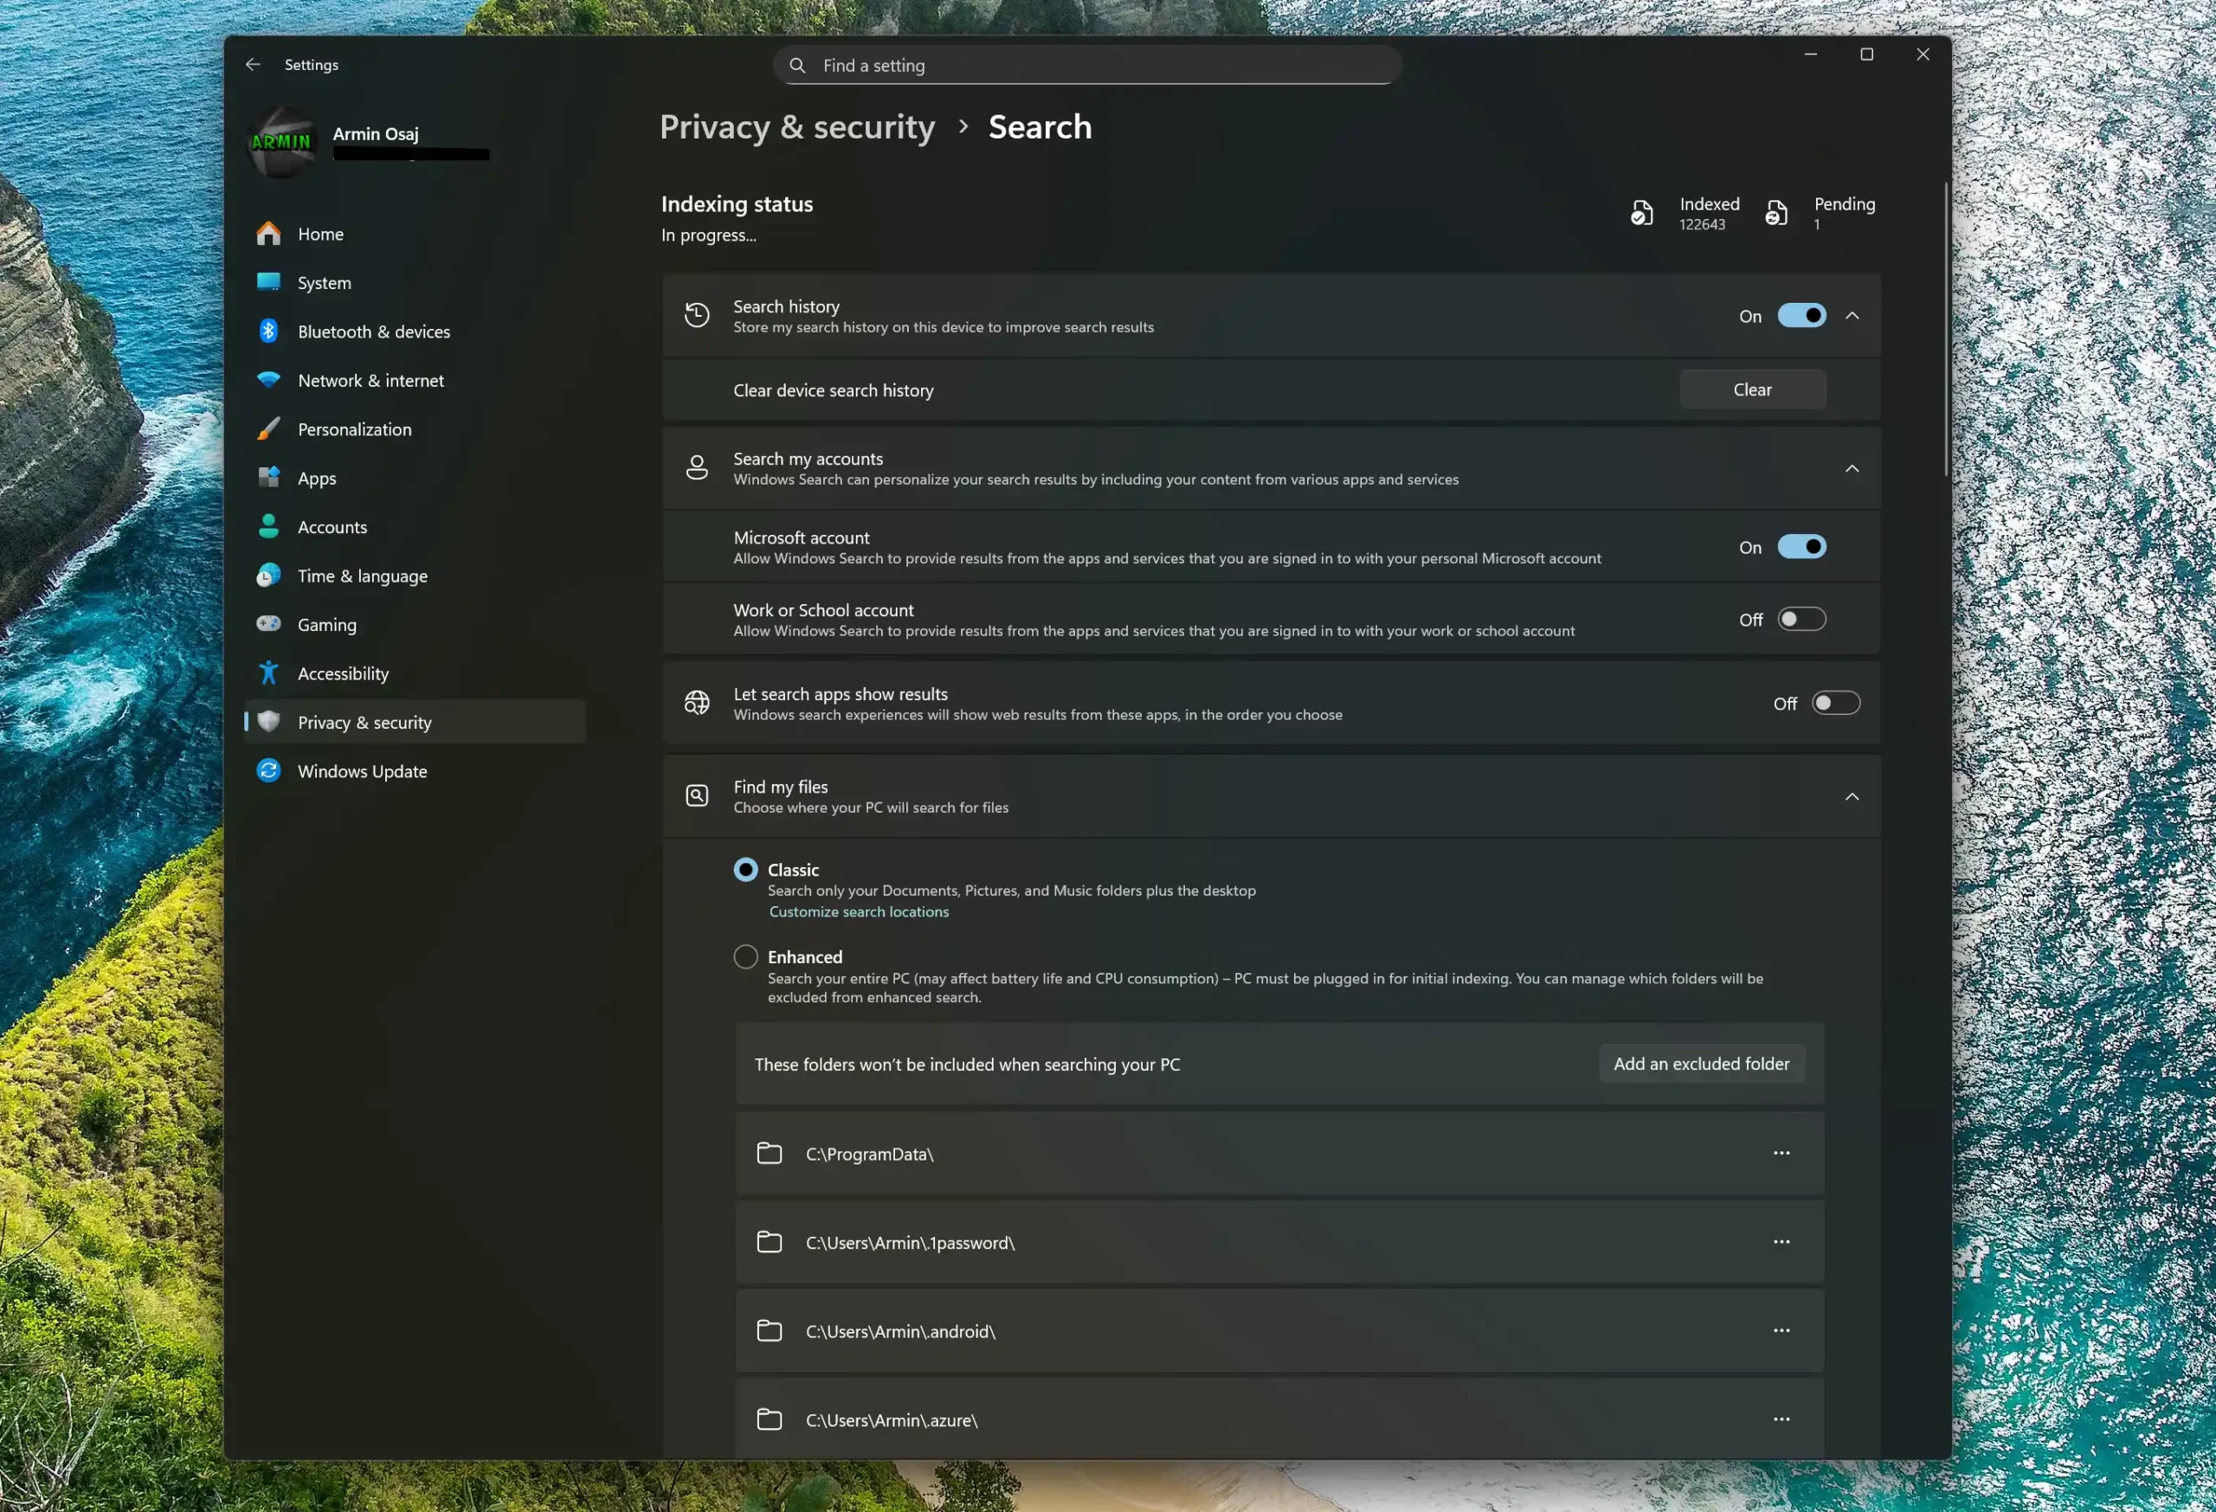Click the Home house icon
This screenshot has height=1512, width=2216.
coord(269,234)
